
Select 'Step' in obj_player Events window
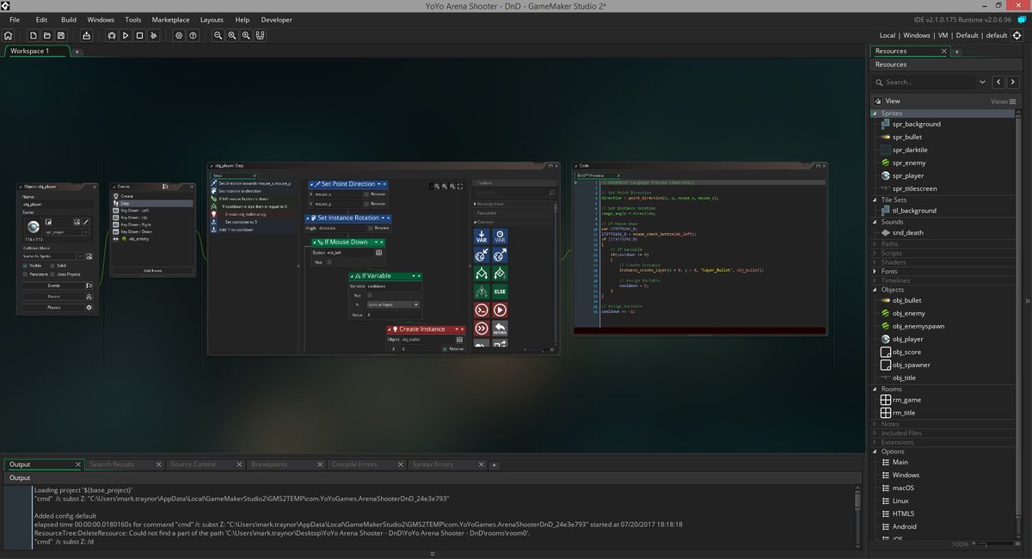(152, 204)
